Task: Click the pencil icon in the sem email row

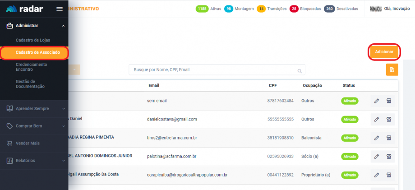Action: pos(377,101)
